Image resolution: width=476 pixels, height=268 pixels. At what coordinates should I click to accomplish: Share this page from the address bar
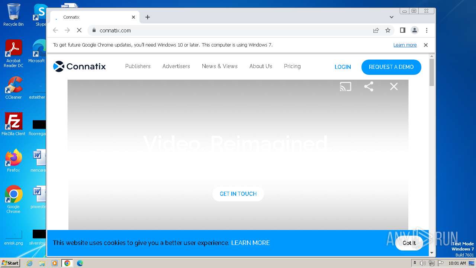tap(376, 31)
